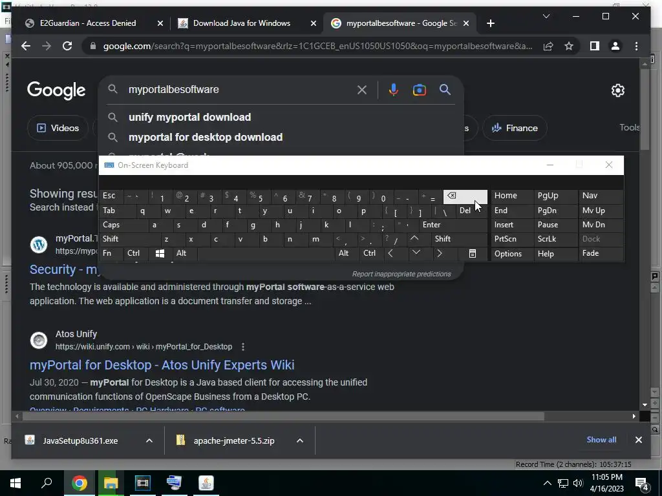Toggle left Ctrl key on On-Screen Keyboard
Image resolution: width=662 pixels, height=496 pixels.
[x=136, y=253]
